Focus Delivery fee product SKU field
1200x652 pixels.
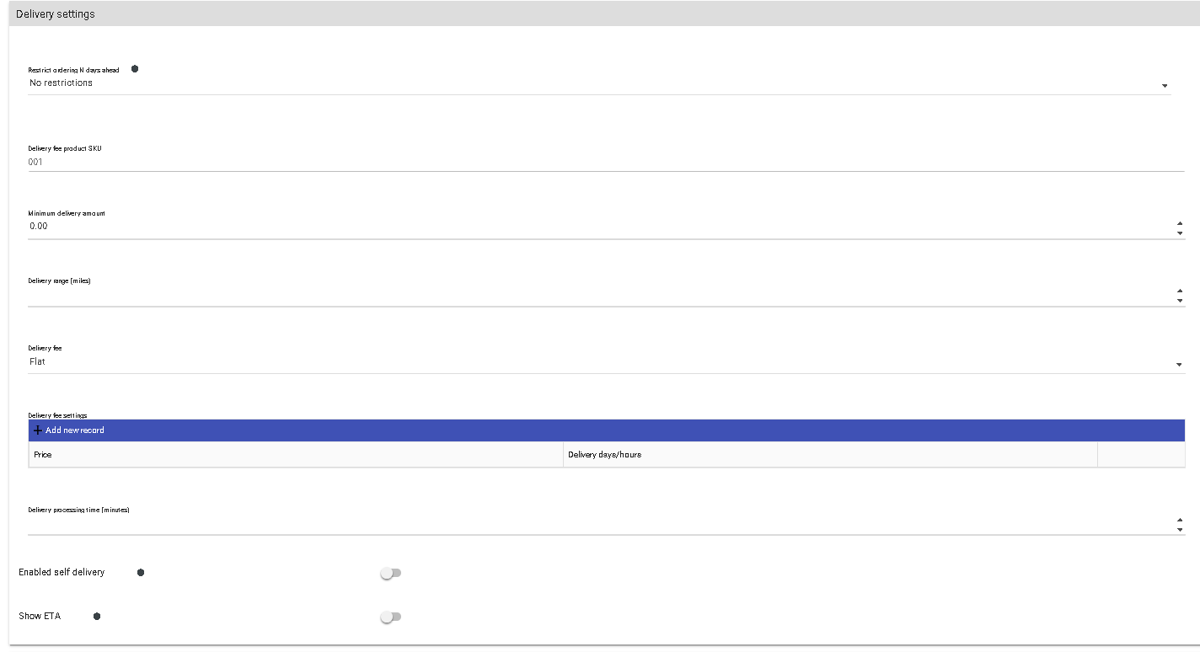coord(606,162)
